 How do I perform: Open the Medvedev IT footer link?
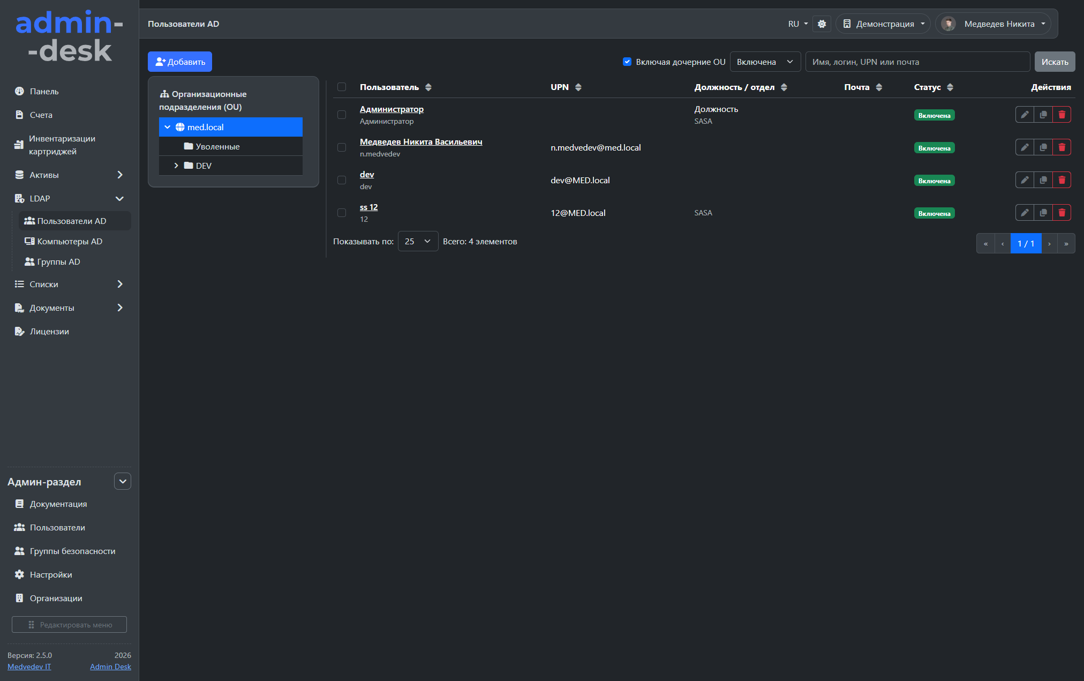(29, 667)
